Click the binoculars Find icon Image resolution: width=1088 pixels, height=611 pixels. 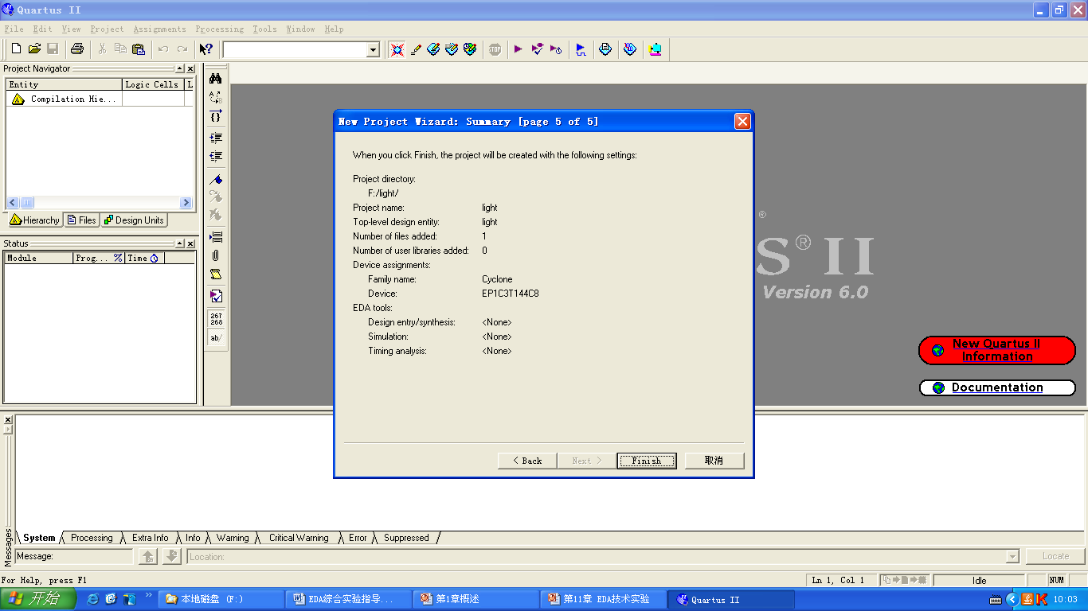click(216, 78)
